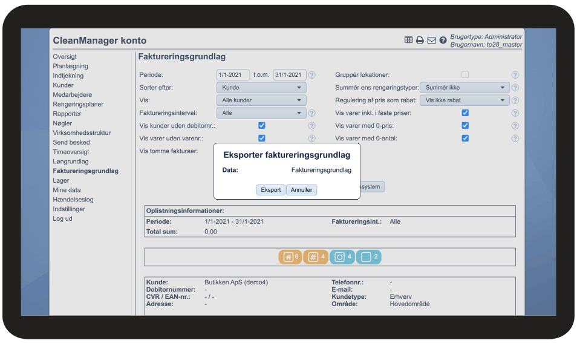Open the Sorter efter dropdown

tap(261, 88)
